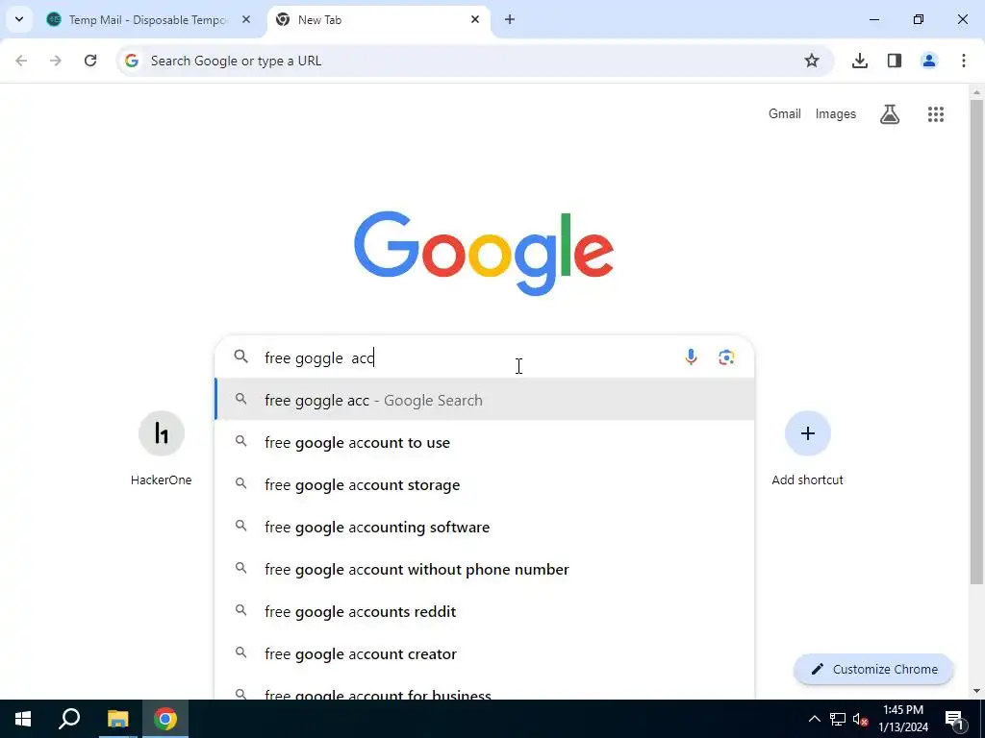Open the Chrome profile avatar icon
The width and height of the screenshot is (985, 738).
coord(928,61)
